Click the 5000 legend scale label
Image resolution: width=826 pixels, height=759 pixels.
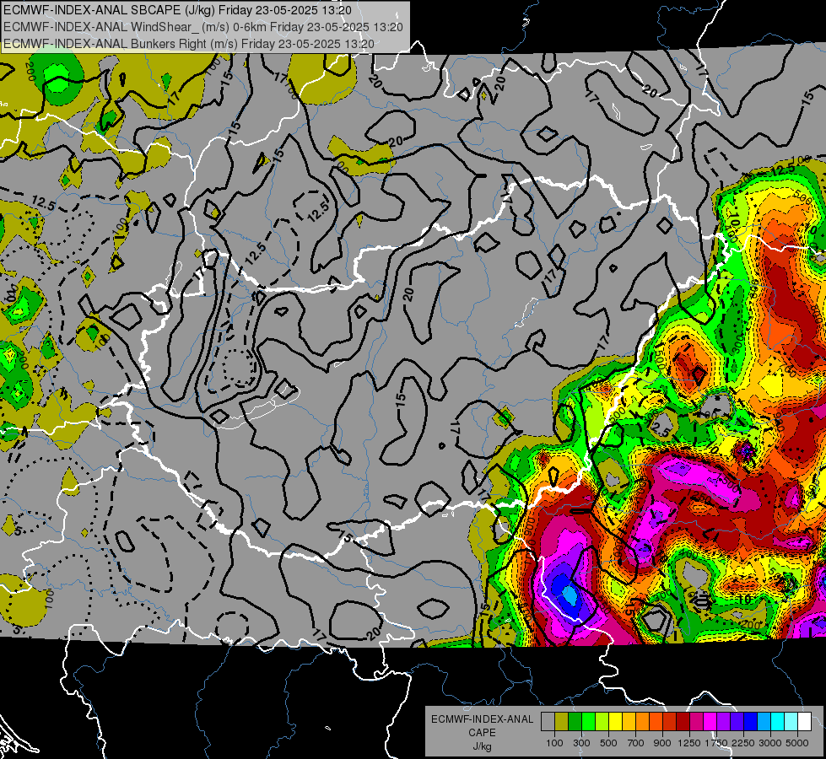797,743
